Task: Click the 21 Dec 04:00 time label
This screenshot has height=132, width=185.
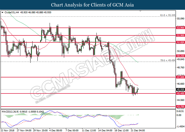Action: (138, 130)
